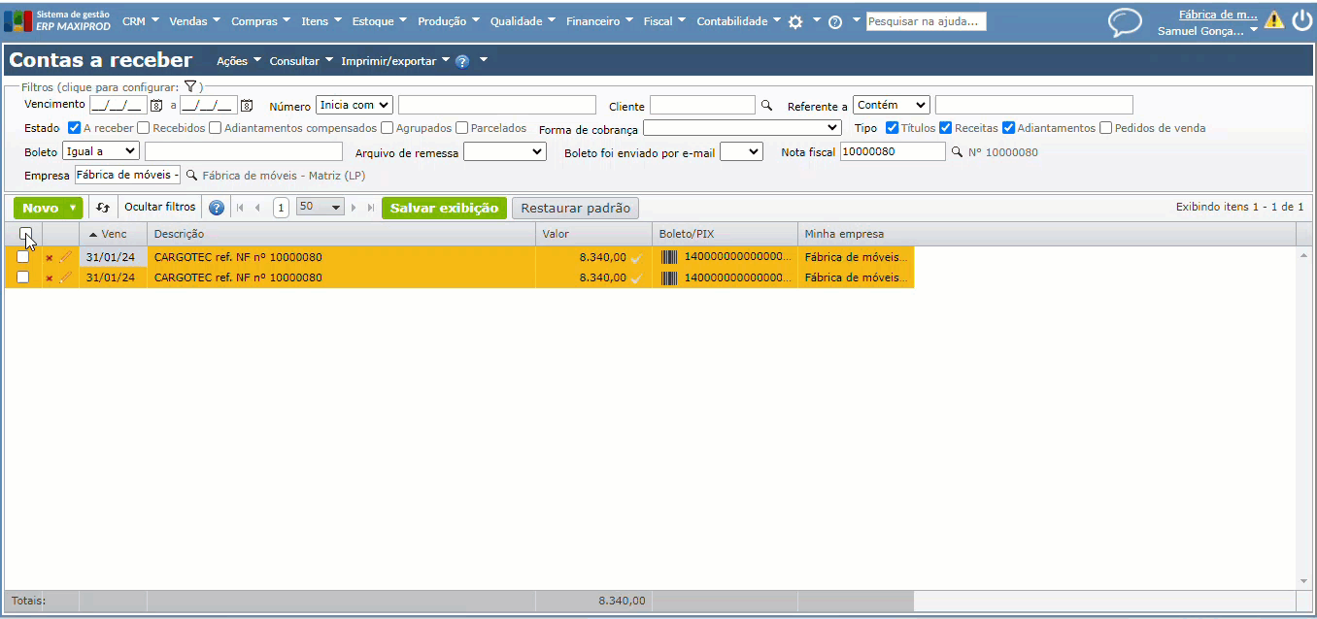Uncheck the Títulos type checkbox
Viewport: 1317px width, 619px height.
click(893, 128)
